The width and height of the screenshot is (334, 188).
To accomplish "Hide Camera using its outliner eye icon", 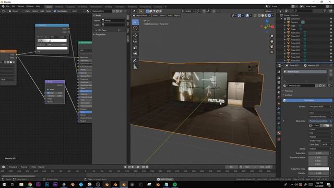I will 331,22.
